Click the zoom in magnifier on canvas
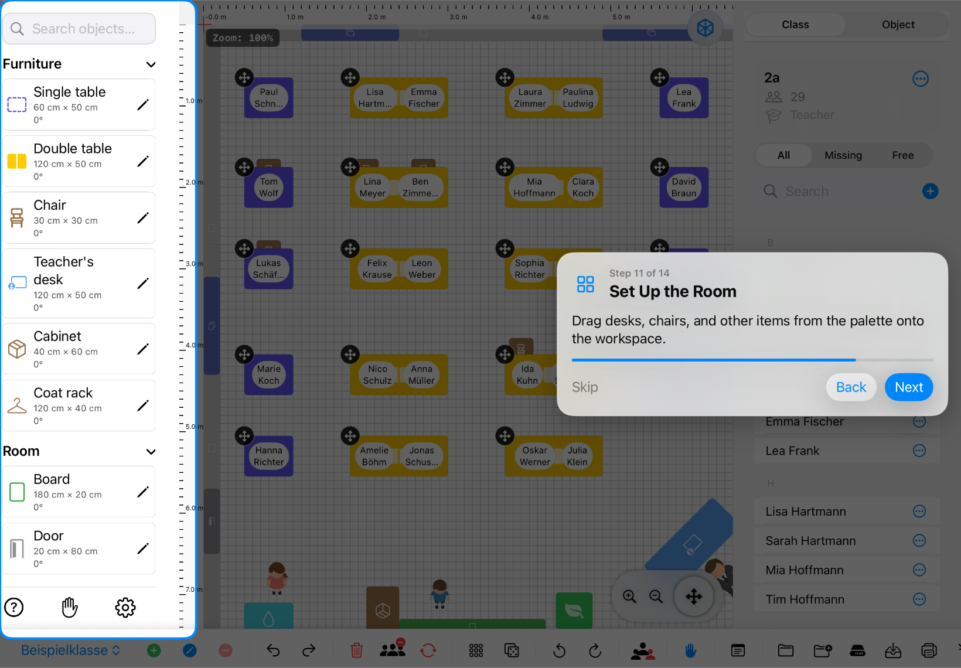 (x=629, y=597)
